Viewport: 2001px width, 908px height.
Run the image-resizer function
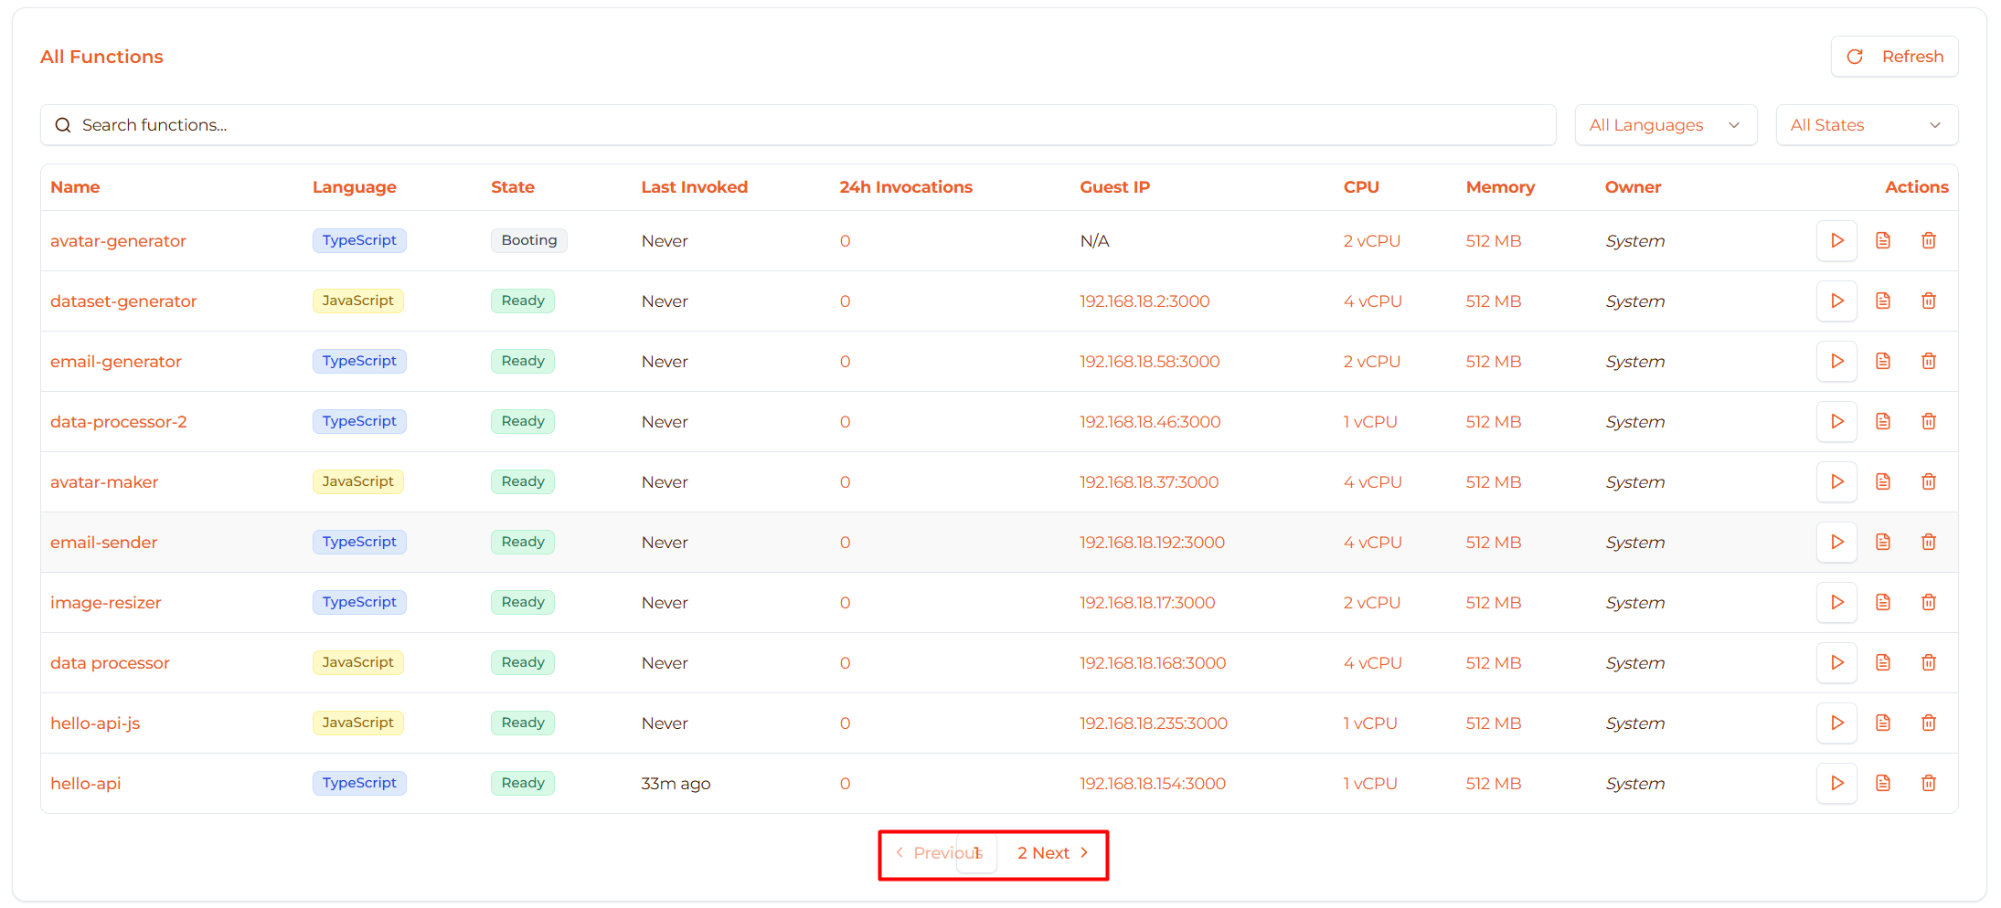1836,602
